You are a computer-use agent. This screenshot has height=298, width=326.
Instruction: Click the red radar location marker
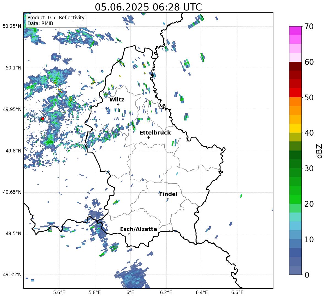tap(43, 119)
